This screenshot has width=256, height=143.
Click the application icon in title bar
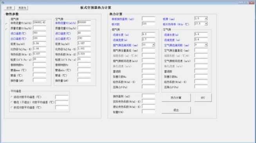[3, 2]
